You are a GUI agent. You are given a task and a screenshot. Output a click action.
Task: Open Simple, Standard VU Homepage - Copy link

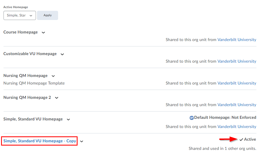click(40, 141)
